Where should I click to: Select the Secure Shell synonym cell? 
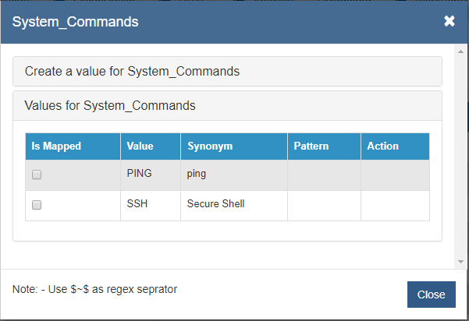tap(216, 204)
